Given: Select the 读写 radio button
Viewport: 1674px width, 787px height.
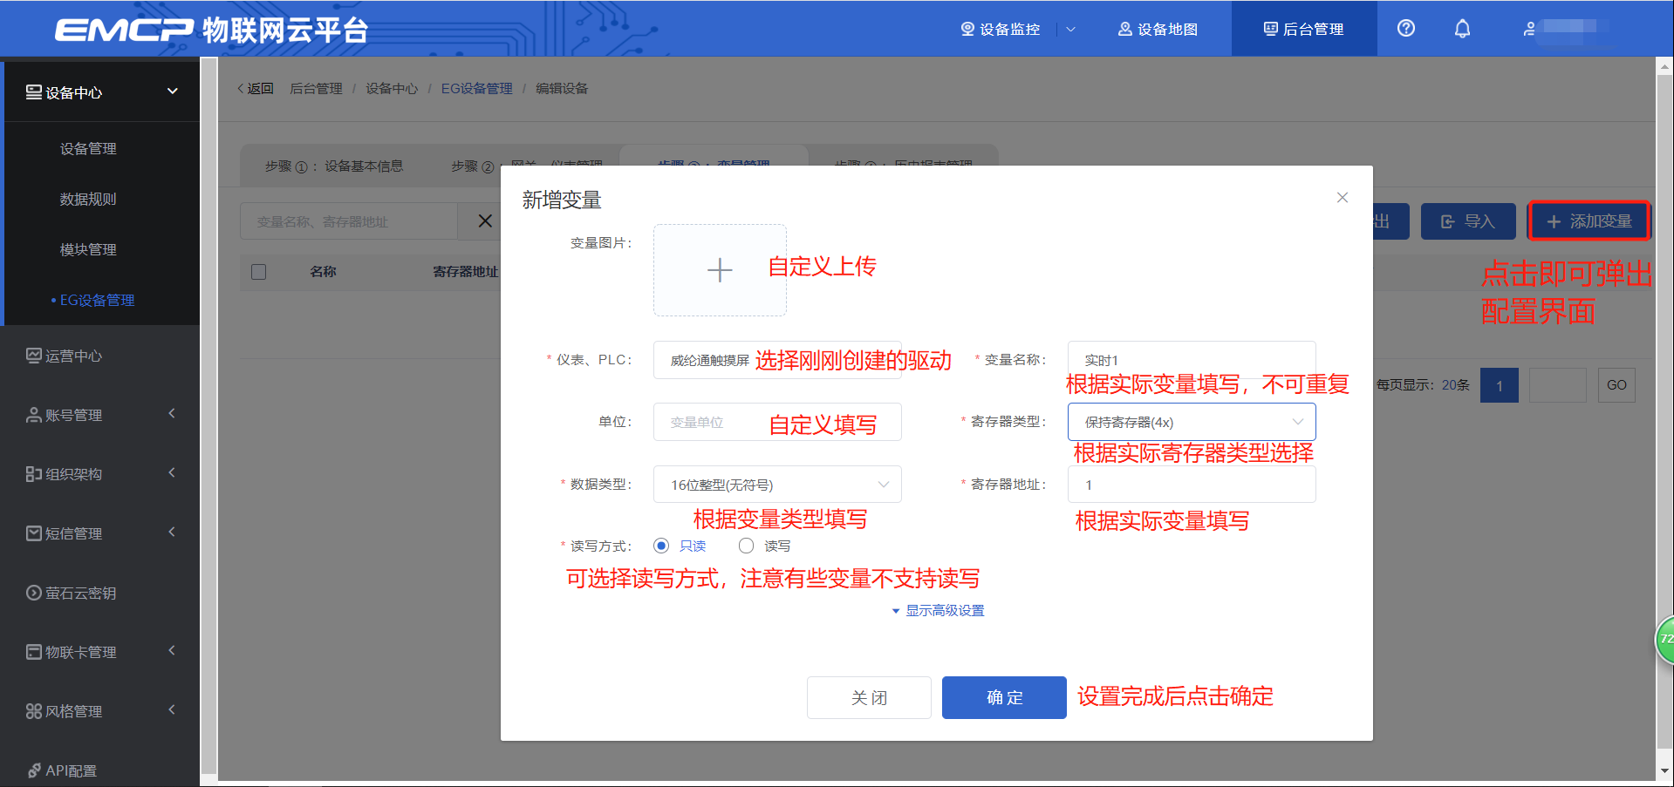Looking at the screenshot, I should 746,546.
